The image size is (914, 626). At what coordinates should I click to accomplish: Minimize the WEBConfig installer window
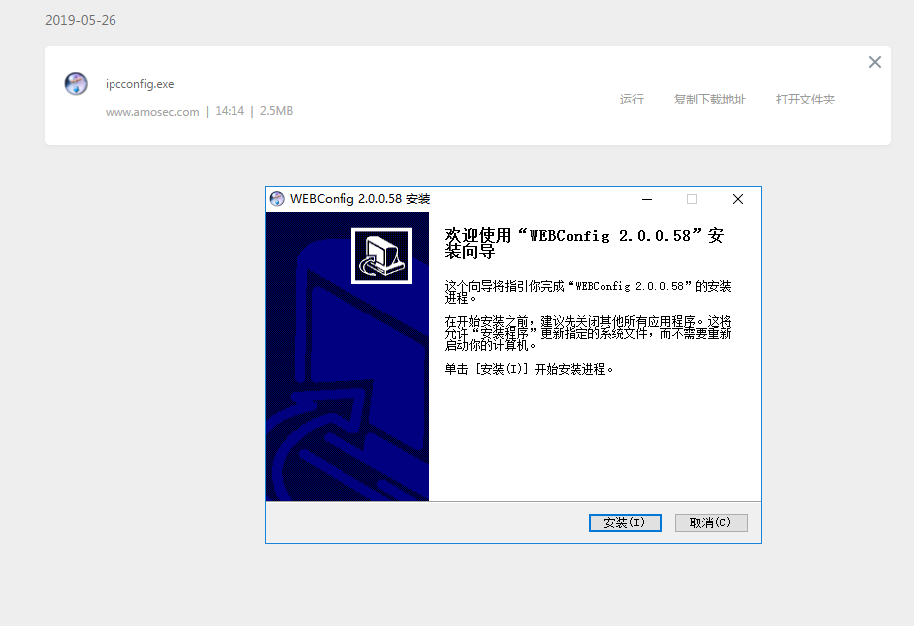tap(647, 199)
